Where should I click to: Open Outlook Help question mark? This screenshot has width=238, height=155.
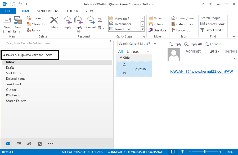(x=203, y=4)
